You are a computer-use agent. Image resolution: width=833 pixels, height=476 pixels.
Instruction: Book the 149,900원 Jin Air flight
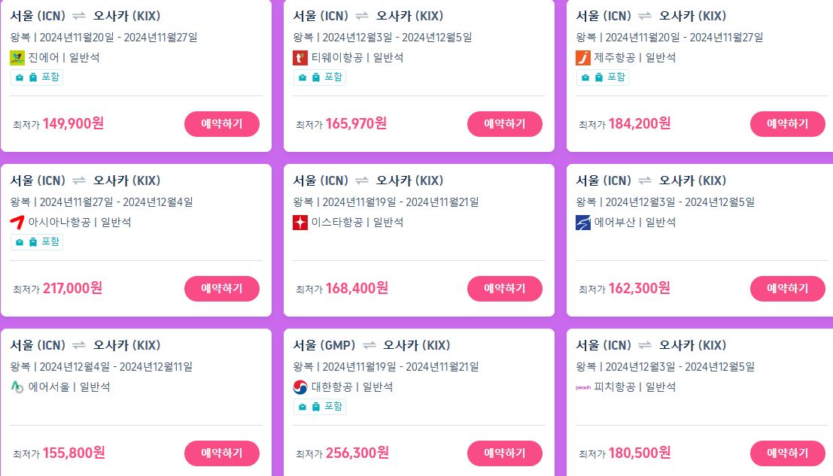pyautogui.click(x=221, y=123)
